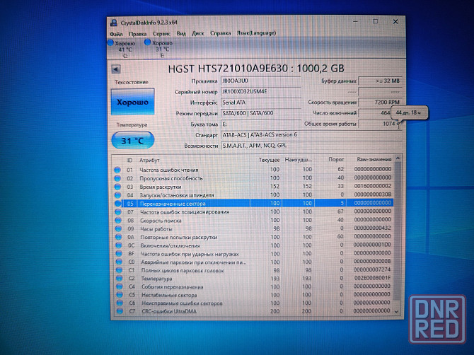The width and height of the screenshot is (474, 355).
Task: Open the Диск menu
Action: 197,33
